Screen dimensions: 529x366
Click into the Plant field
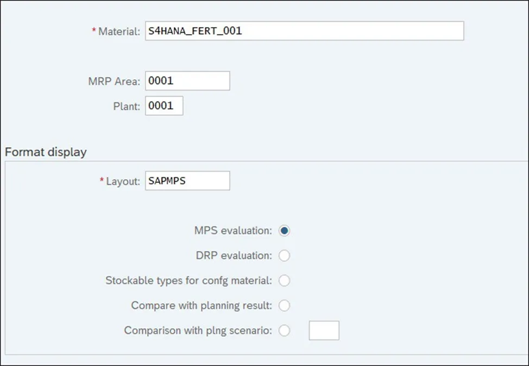tap(164, 106)
